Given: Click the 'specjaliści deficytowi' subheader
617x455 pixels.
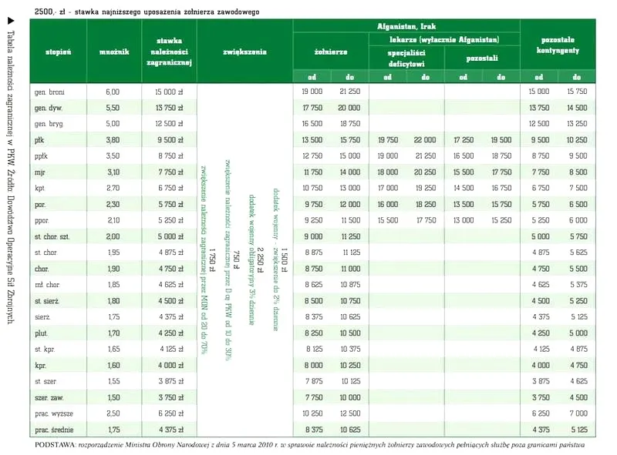Looking at the screenshot, I should tap(406, 58).
